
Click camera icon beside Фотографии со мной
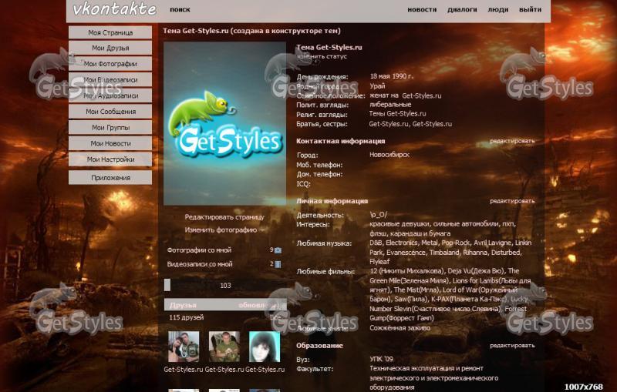[x=278, y=250]
